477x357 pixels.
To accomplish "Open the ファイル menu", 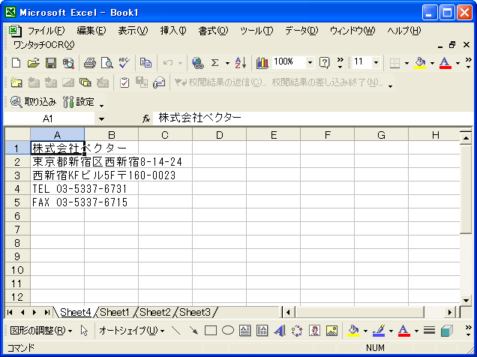I will click(x=46, y=31).
